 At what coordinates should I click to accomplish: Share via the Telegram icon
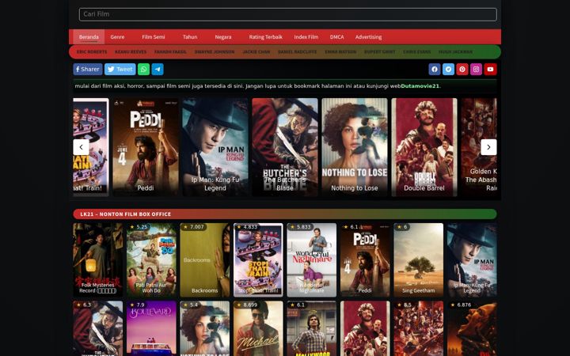tap(158, 69)
